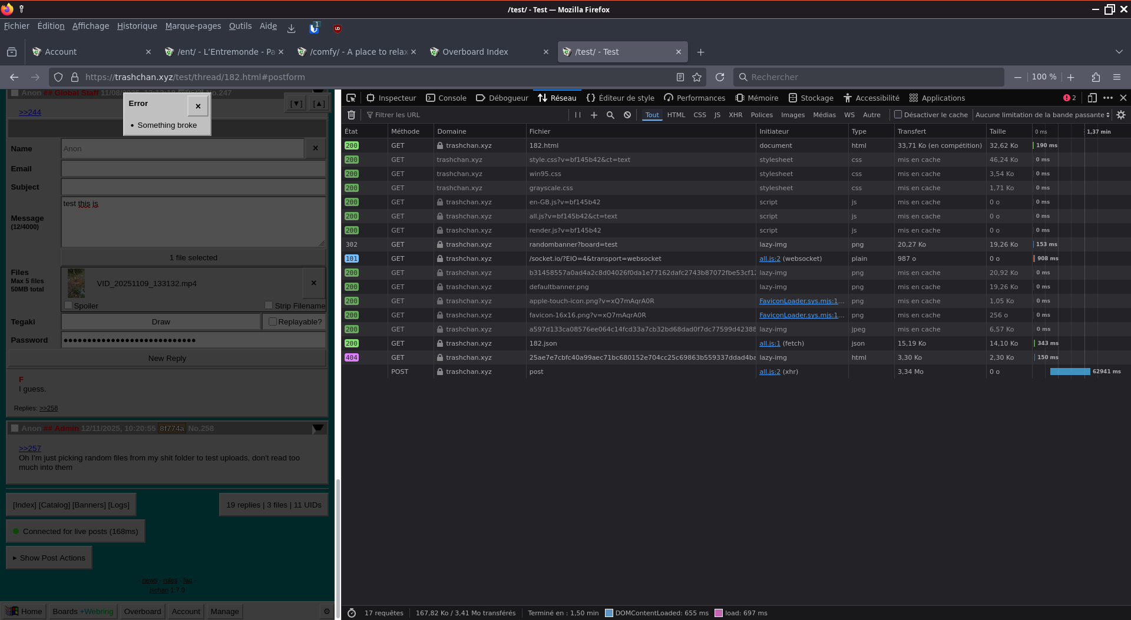Enable Désactiver le cache checkbox

pos(898,115)
